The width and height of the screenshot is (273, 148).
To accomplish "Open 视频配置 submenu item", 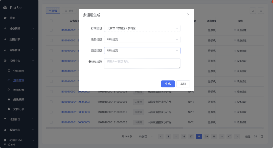I will [x=19, y=90].
